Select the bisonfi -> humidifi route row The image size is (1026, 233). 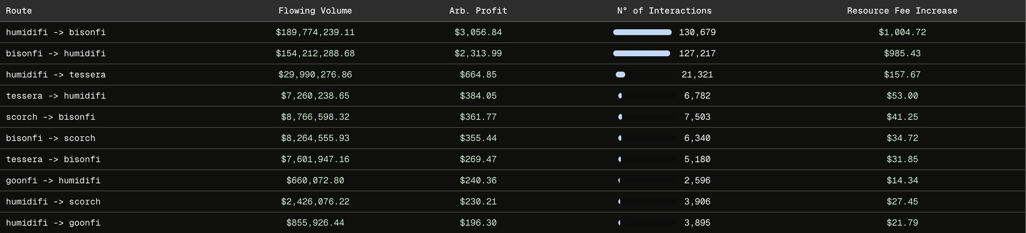click(513, 53)
